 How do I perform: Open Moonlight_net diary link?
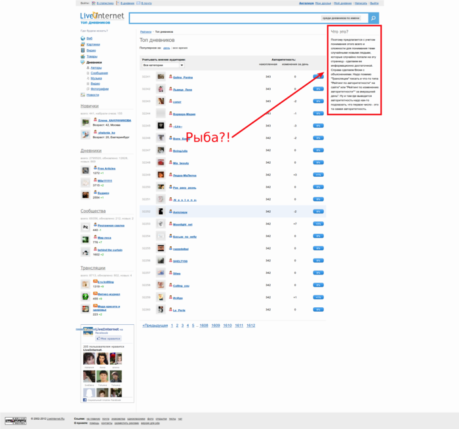click(x=183, y=225)
